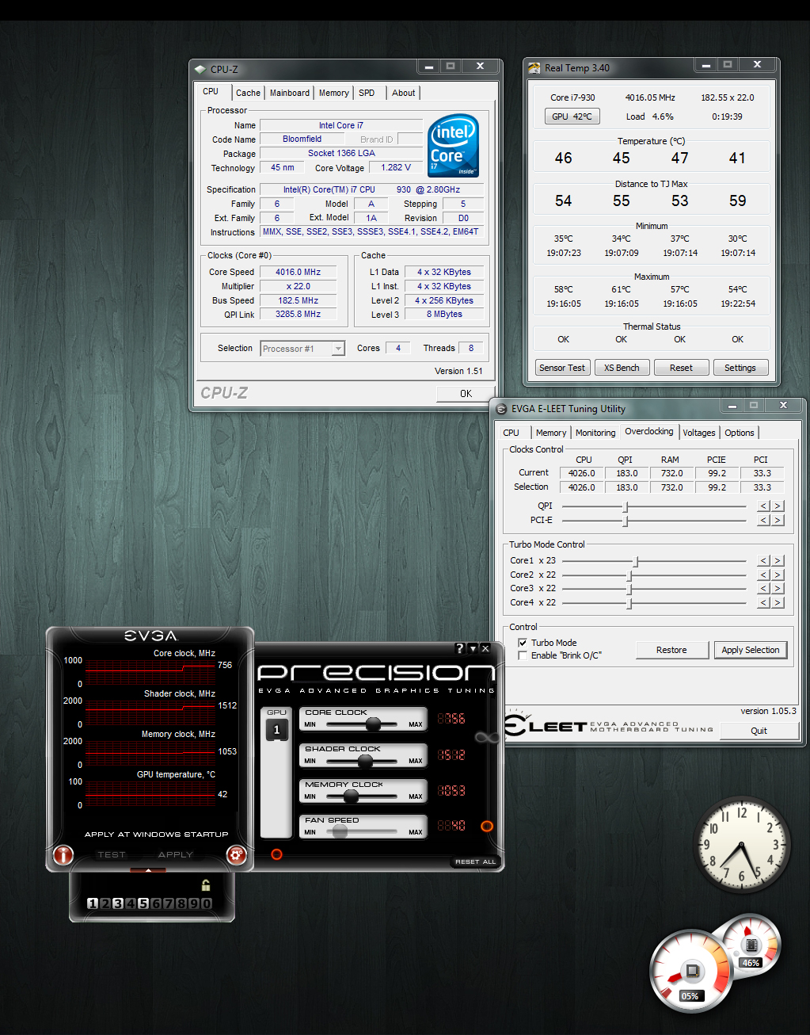Open the red gear settings icon in Precision
Screen dimensions: 810x1035
[x=236, y=854]
